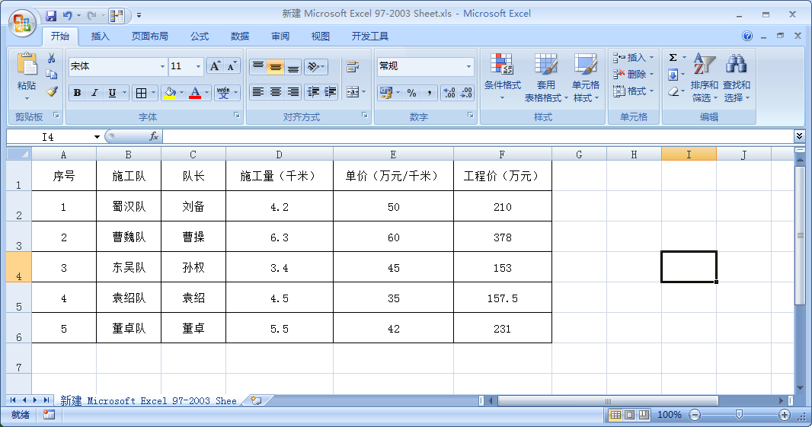Apply cell borders icon

(x=141, y=93)
